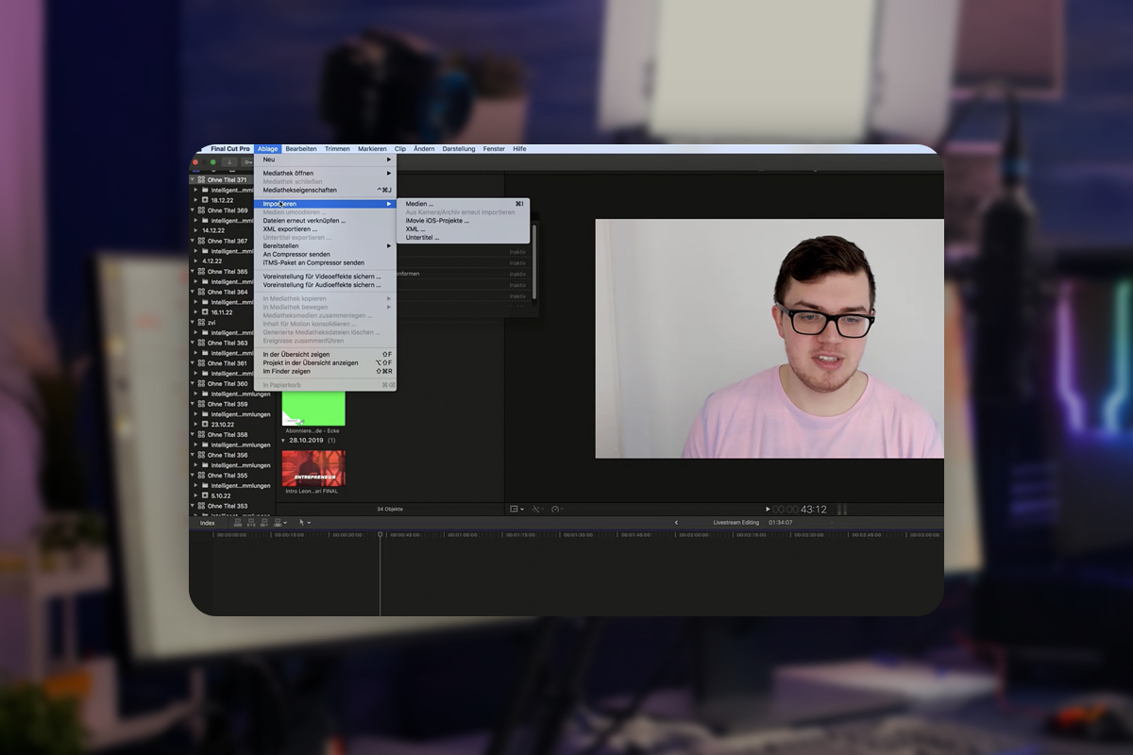Image resolution: width=1133 pixels, height=755 pixels.
Task: Open the Final Cut Pro application menu
Action: pos(230,149)
